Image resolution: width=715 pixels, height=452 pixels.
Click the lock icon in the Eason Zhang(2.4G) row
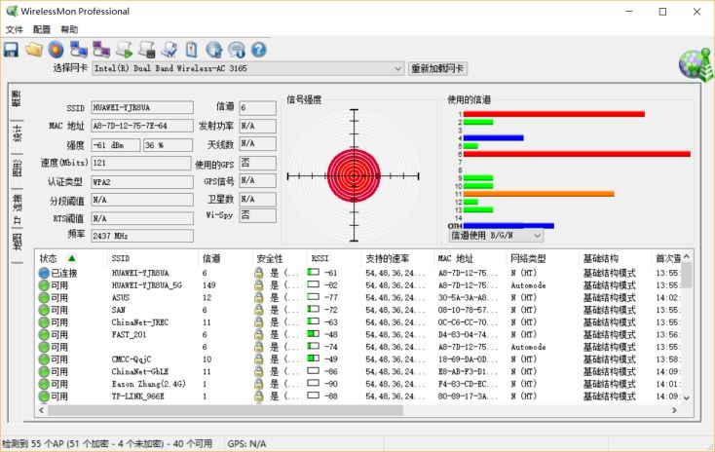coord(258,384)
